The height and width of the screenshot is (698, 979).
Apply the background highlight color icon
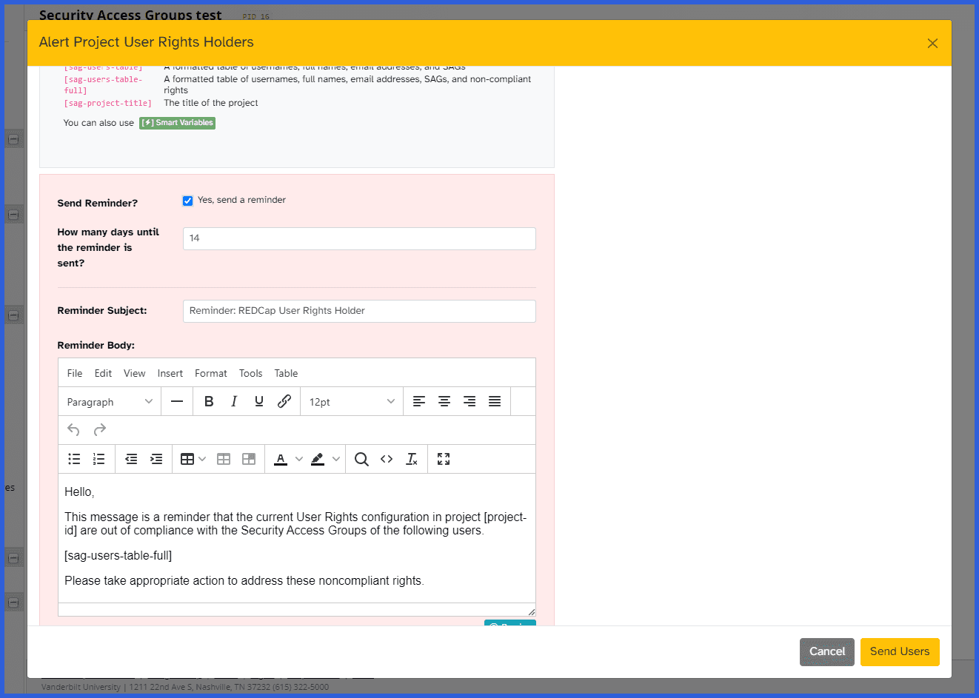[318, 459]
